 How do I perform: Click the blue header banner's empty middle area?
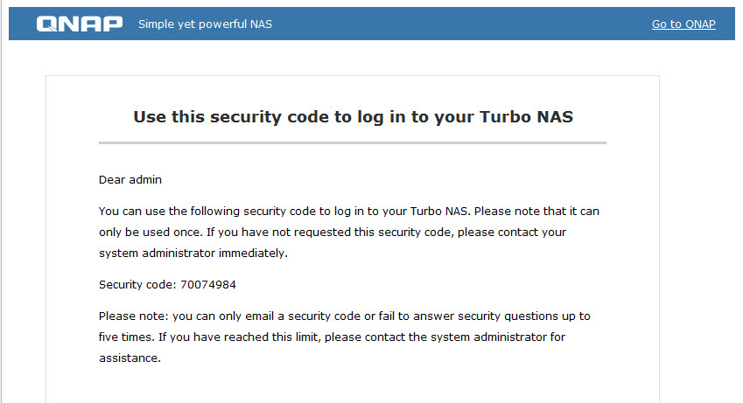click(459, 24)
